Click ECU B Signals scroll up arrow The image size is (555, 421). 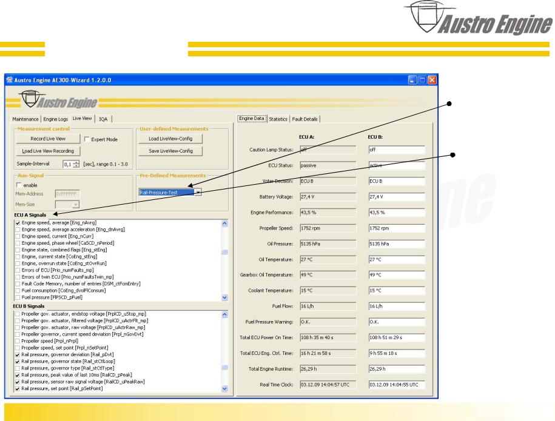coord(225,314)
